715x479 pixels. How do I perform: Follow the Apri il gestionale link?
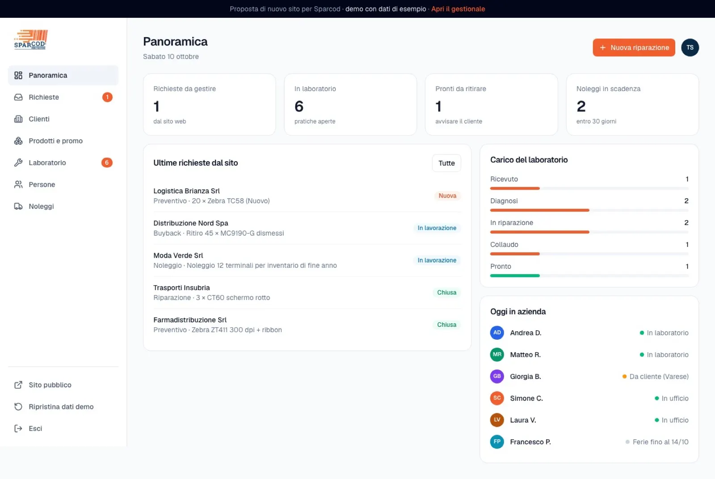click(458, 9)
